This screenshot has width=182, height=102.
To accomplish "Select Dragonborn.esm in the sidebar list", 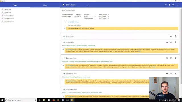I will click(x=9, y=22).
